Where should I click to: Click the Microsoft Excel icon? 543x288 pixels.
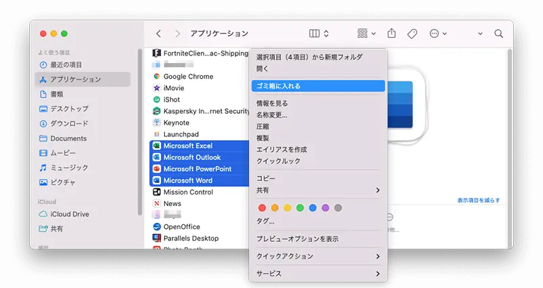pos(157,146)
